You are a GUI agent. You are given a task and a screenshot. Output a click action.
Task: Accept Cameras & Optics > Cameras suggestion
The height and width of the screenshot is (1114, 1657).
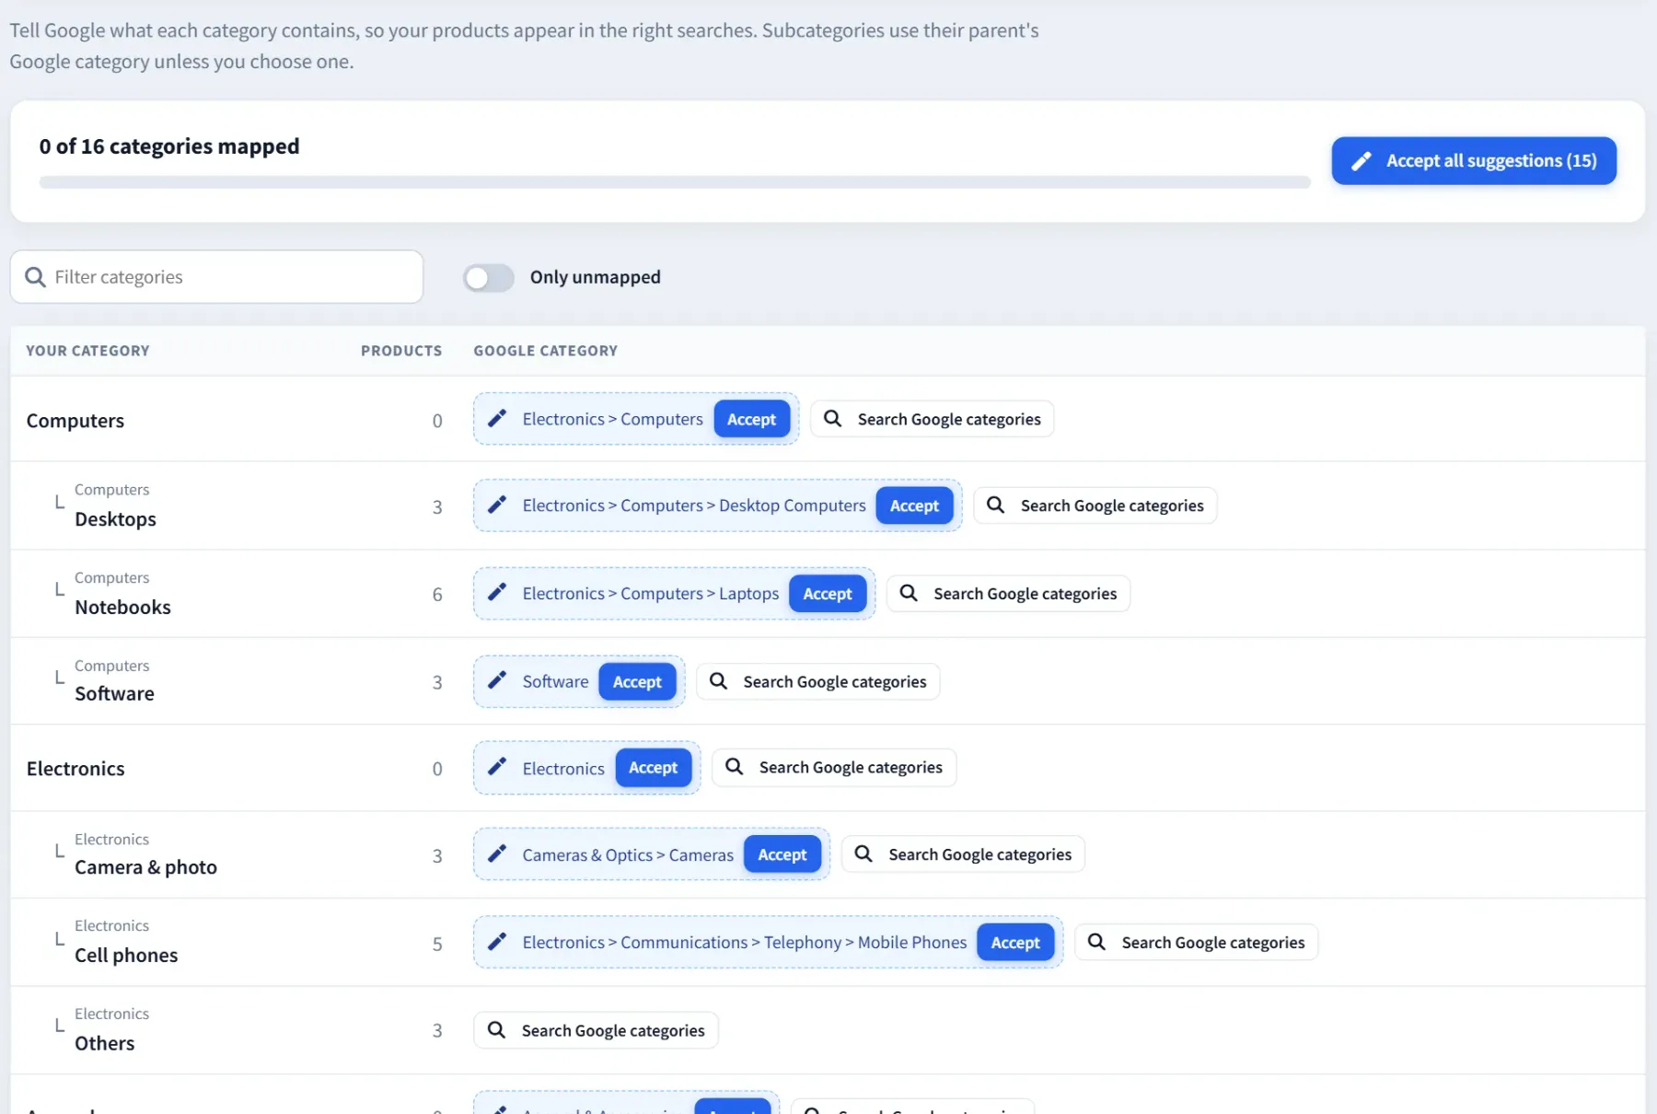pos(782,855)
